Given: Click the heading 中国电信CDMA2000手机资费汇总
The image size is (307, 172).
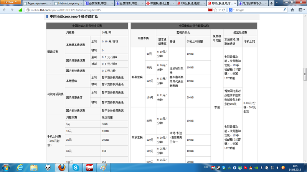Looking at the screenshot, I should pyautogui.click(x=74, y=17).
